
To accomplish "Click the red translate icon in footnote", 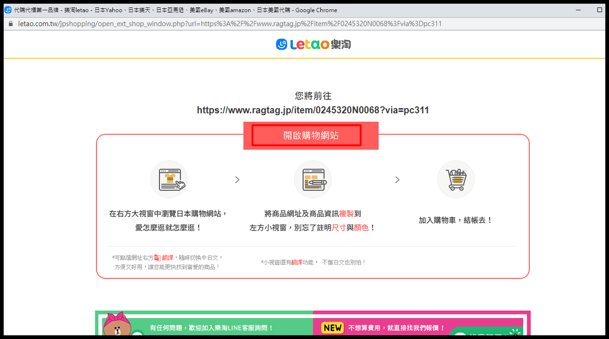I will click(x=157, y=258).
